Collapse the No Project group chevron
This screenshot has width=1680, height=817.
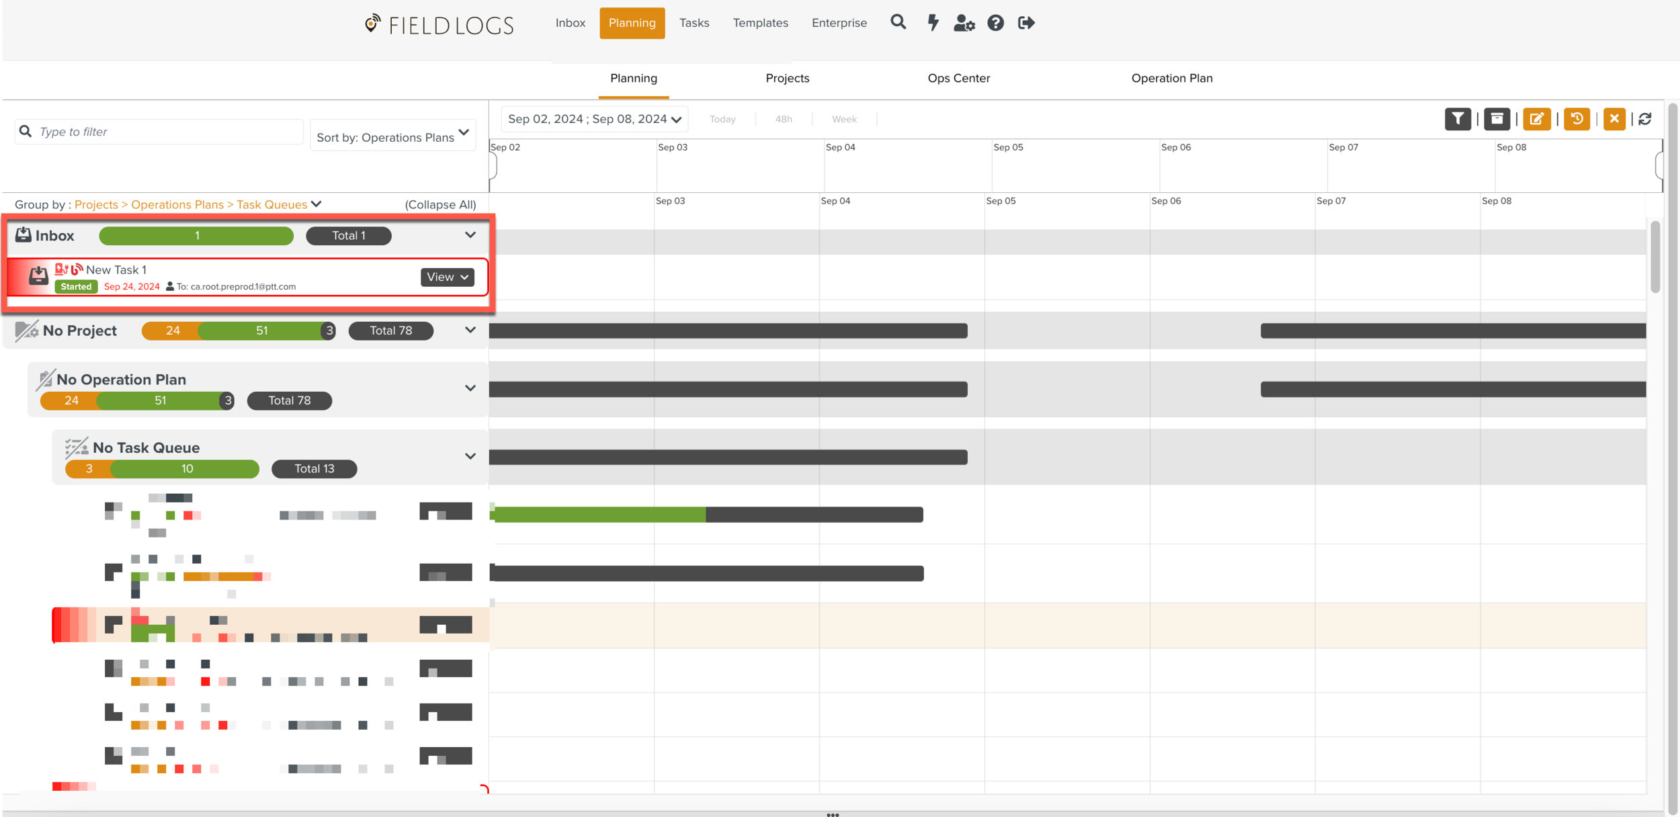click(470, 330)
